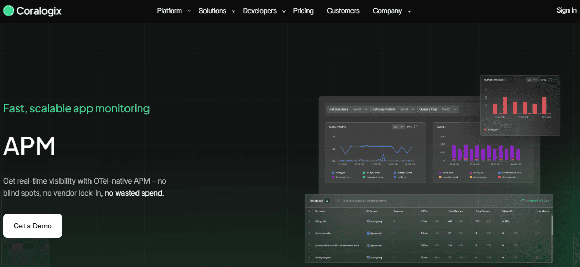Open the Customers page

343,11
